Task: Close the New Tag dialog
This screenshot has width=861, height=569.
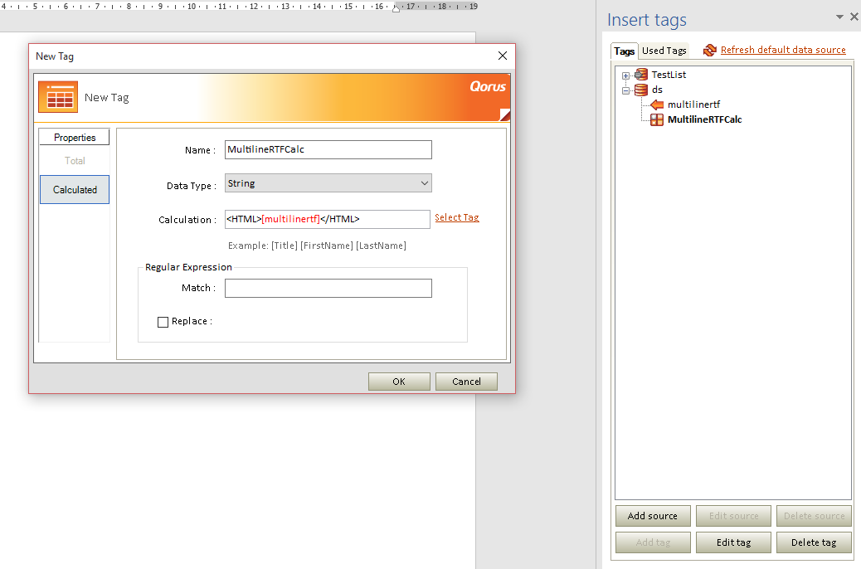Action: point(502,56)
